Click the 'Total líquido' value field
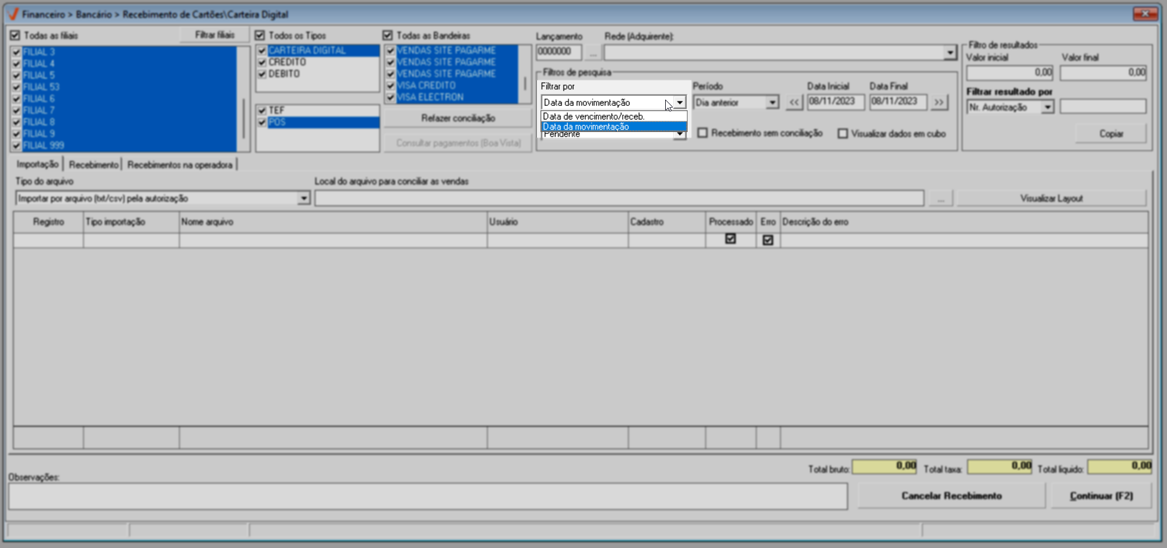This screenshot has width=1167, height=548. [1120, 467]
